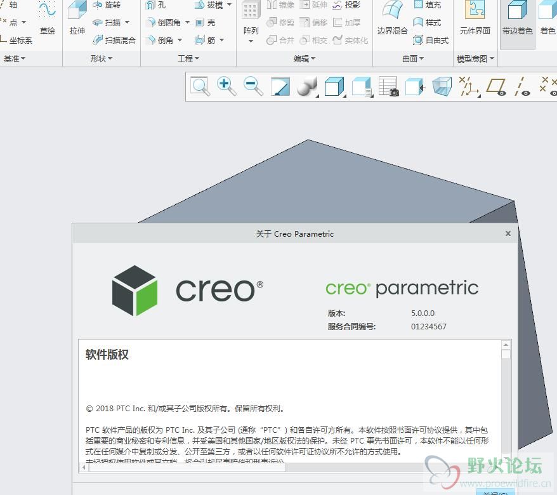The width and height of the screenshot is (557, 495).
Task: Open the Sketch (草绘) tool
Action: tap(47, 18)
